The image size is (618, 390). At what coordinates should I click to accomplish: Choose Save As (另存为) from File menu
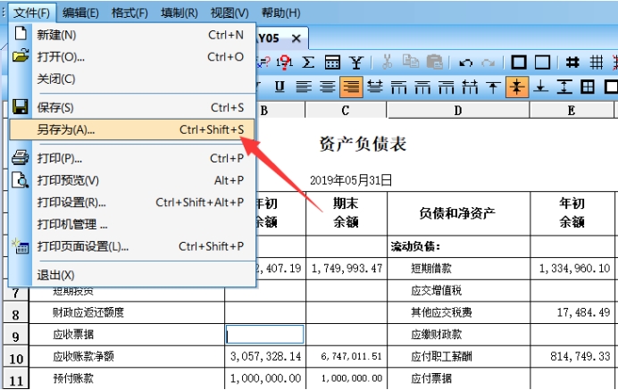click(66, 129)
